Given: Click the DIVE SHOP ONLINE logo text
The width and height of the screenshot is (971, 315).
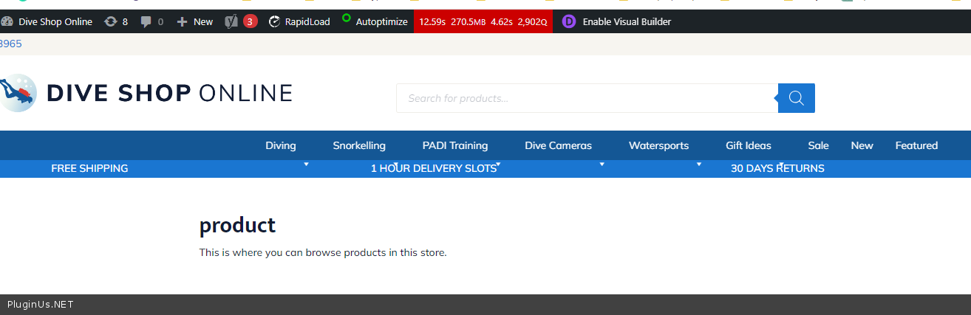Looking at the screenshot, I should [x=169, y=93].
